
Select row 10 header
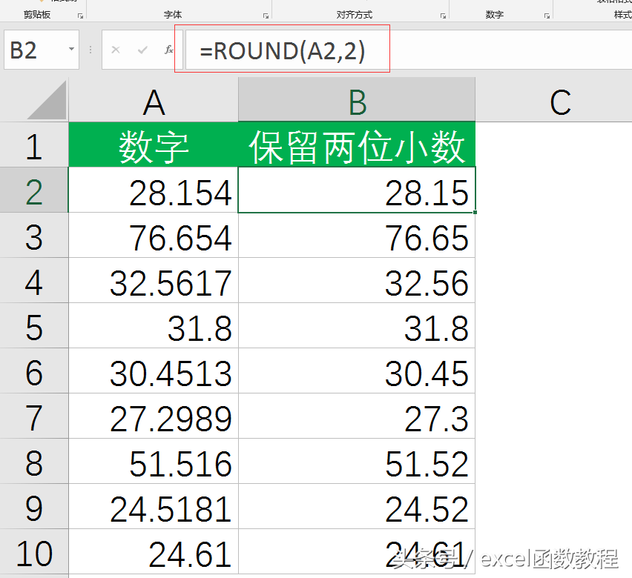pyautogui.click(x=34, y=552)
